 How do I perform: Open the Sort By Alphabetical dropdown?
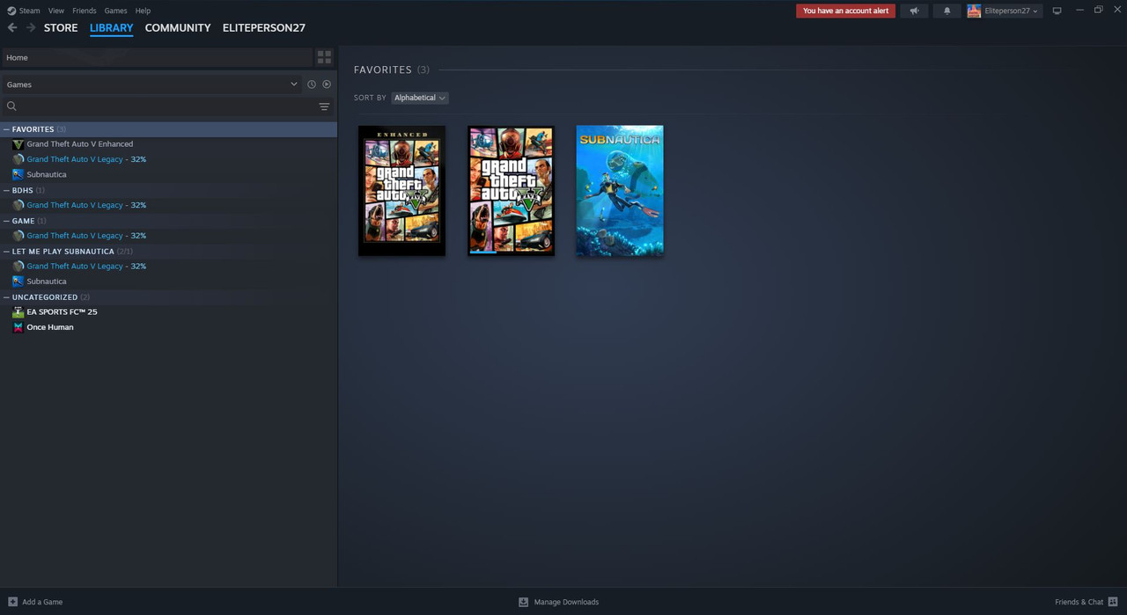coord(419,98)
